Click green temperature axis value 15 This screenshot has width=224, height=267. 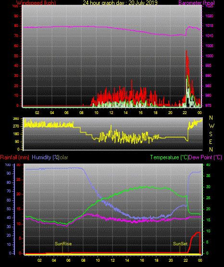[x=208, y=220]
